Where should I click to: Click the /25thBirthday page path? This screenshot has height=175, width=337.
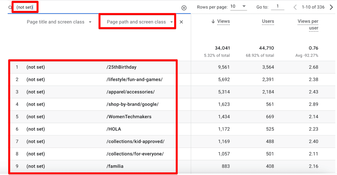121,67
